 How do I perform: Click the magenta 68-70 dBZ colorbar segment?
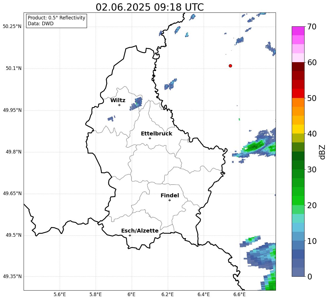pyautogui.click(x=298, y=31)
